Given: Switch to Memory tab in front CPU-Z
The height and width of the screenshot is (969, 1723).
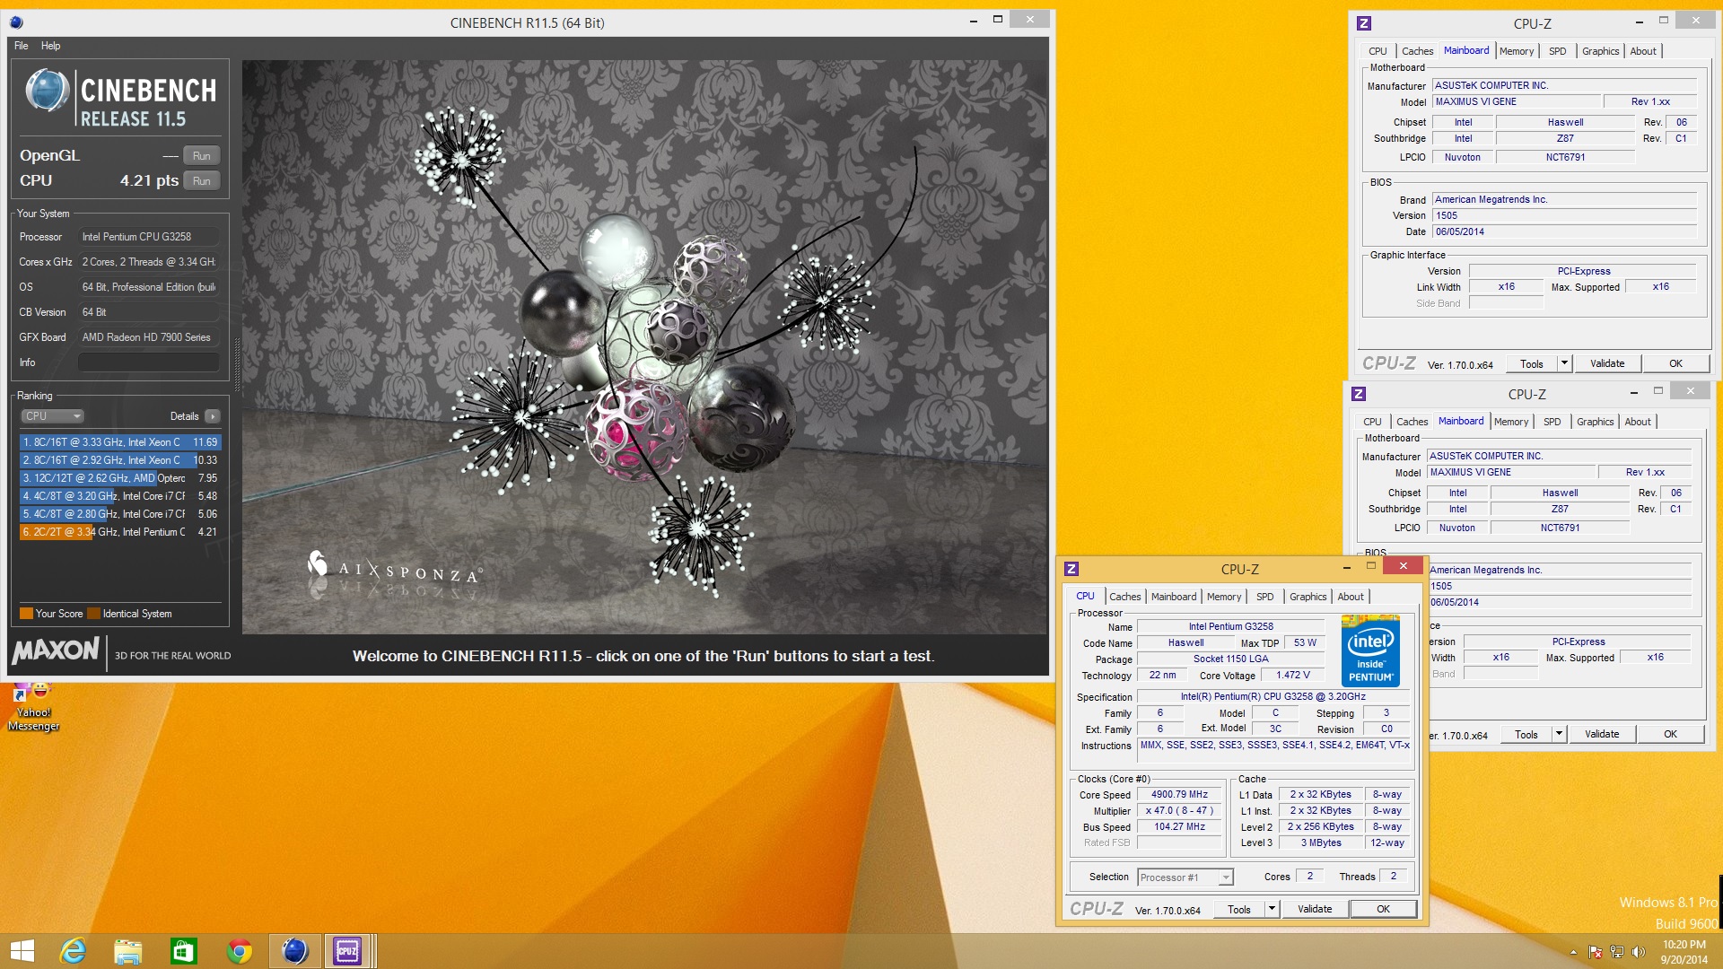Looking at the screenshot, I should click(1223, 597).
